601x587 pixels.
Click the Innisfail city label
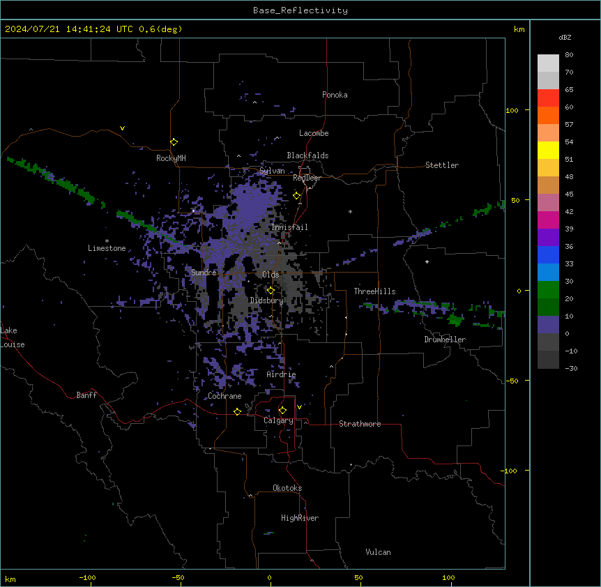tap(289, 227)
